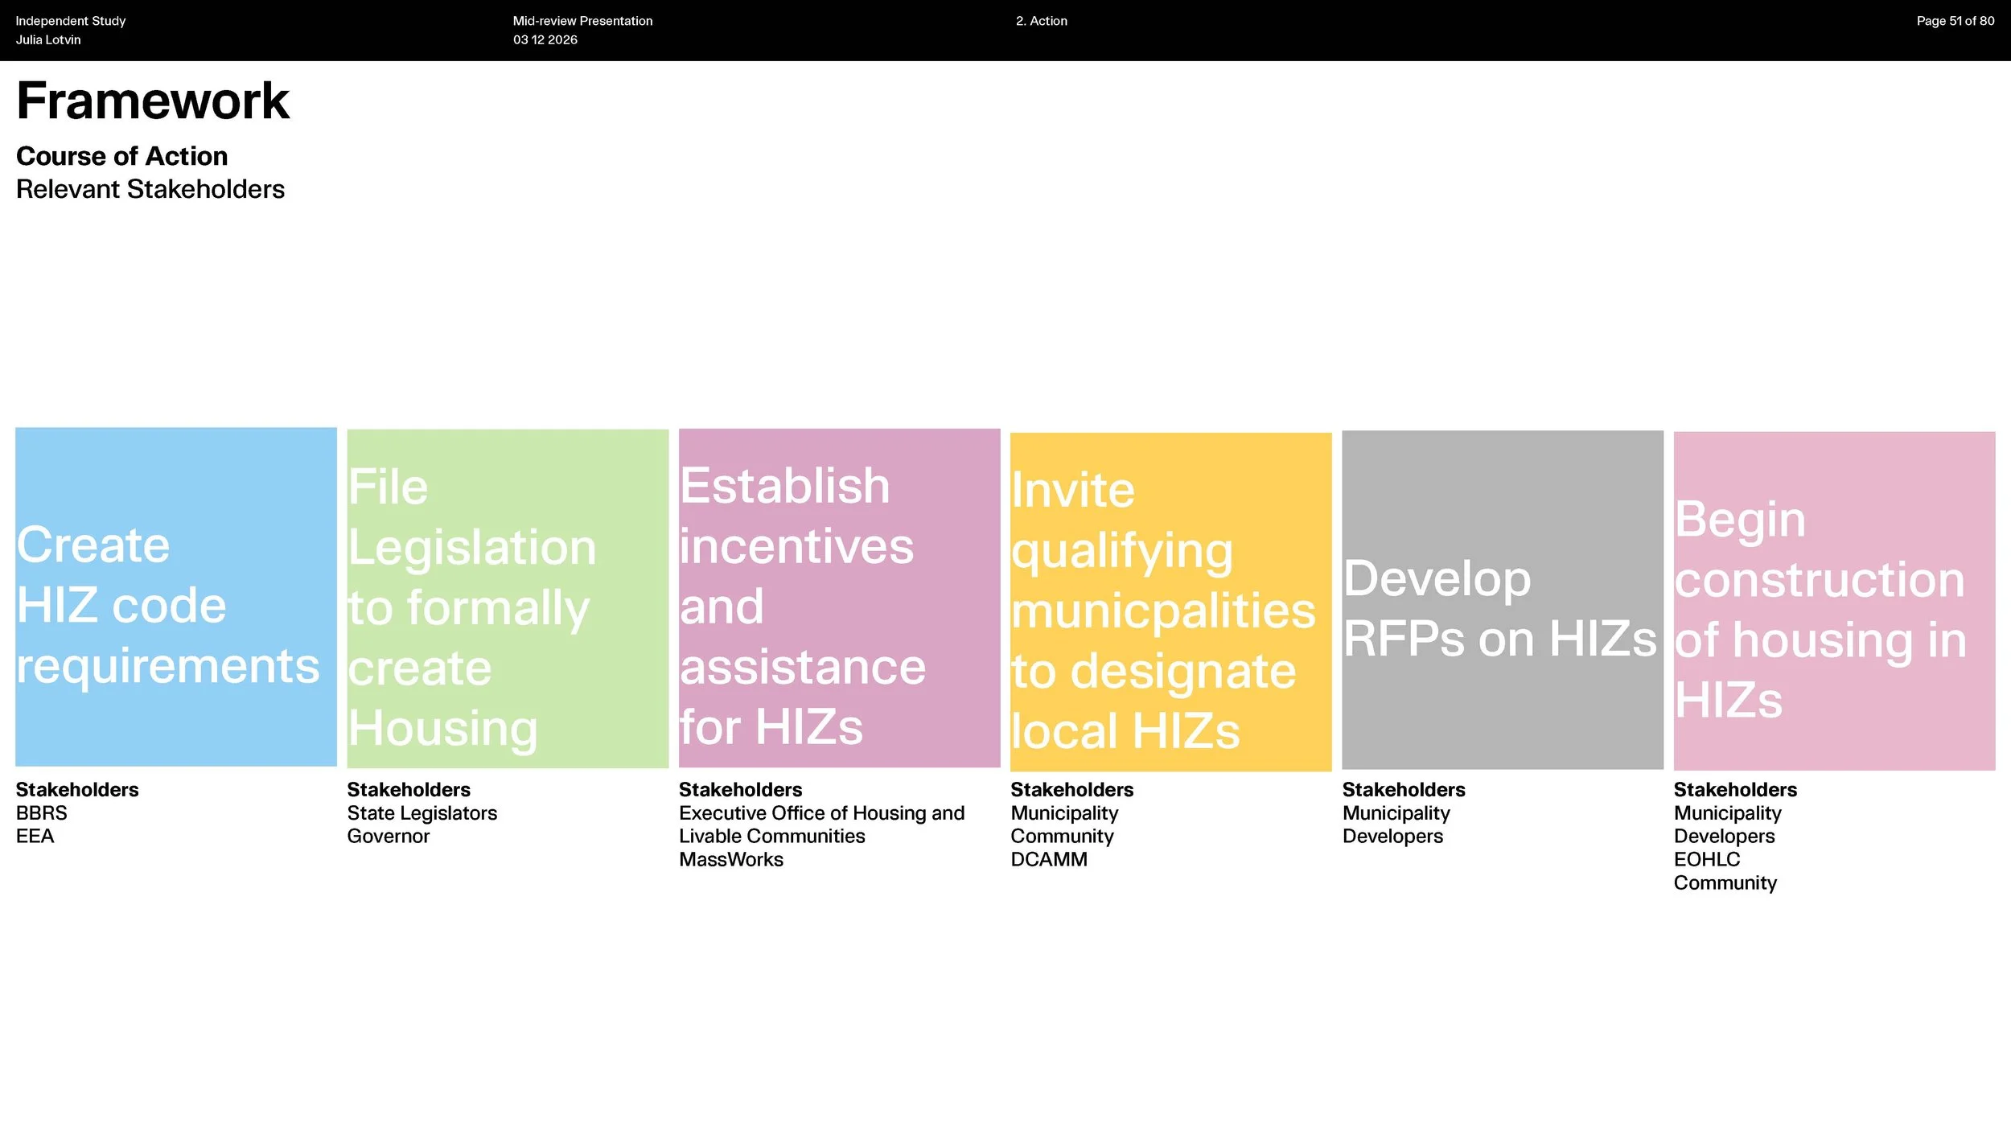
Task: Select the Livable Communities line
Action: click(772, 836)
